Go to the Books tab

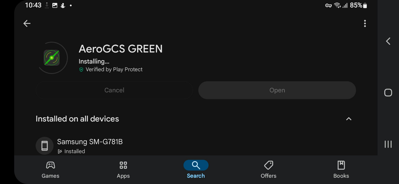click(341, 170)
